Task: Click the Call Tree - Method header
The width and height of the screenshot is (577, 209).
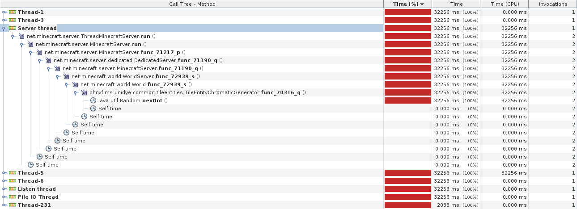Action: pos(192,4)
